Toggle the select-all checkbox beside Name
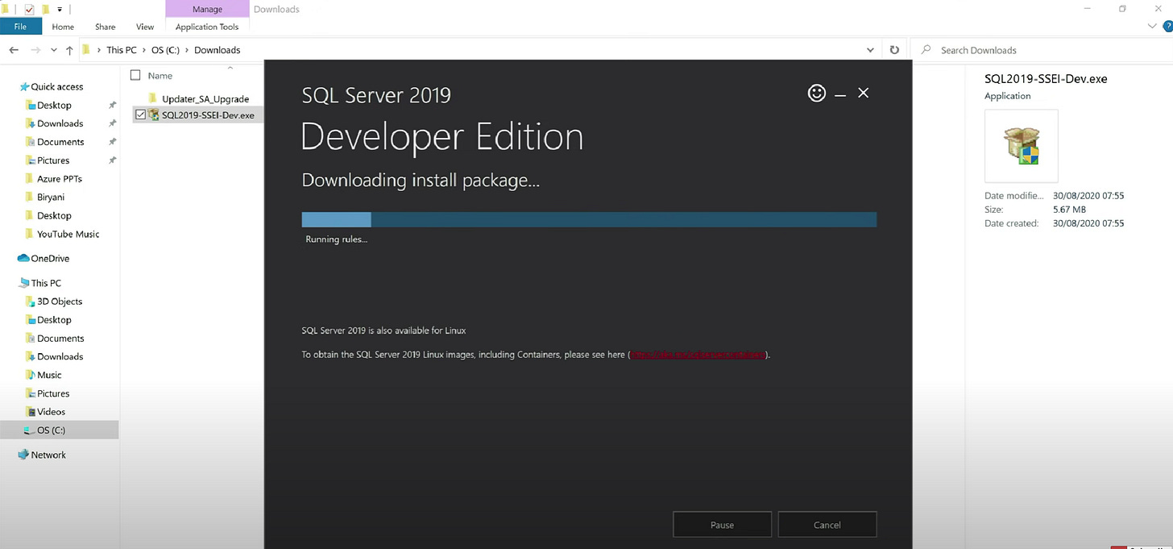This screenshot has height=549, width=1173. (x=135, y=75)
